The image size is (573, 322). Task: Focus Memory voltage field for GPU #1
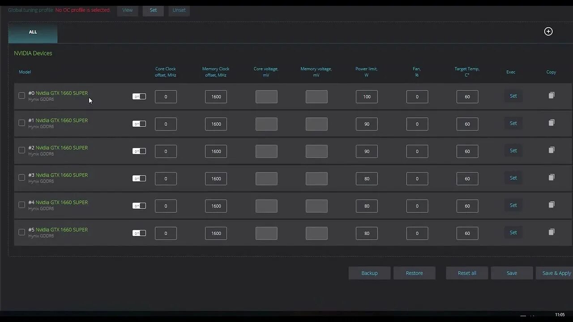316,124
